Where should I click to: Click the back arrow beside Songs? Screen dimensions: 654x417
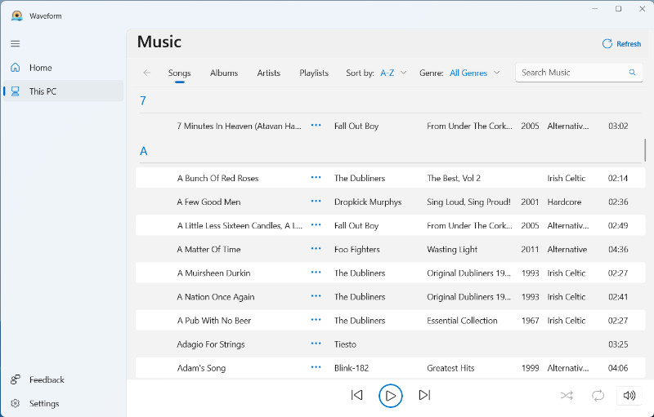point(147,73)
